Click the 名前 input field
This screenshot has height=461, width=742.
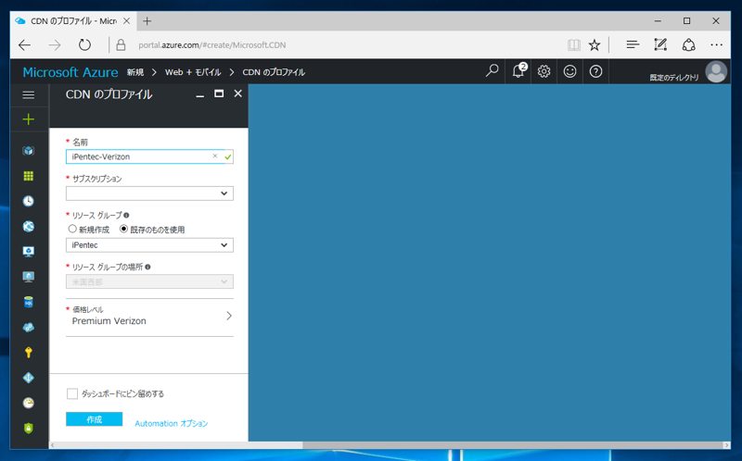(149, 156)
